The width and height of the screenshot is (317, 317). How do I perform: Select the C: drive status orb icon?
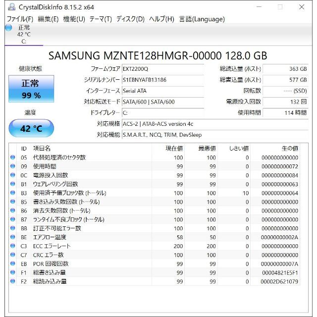[x=8, y=27]
